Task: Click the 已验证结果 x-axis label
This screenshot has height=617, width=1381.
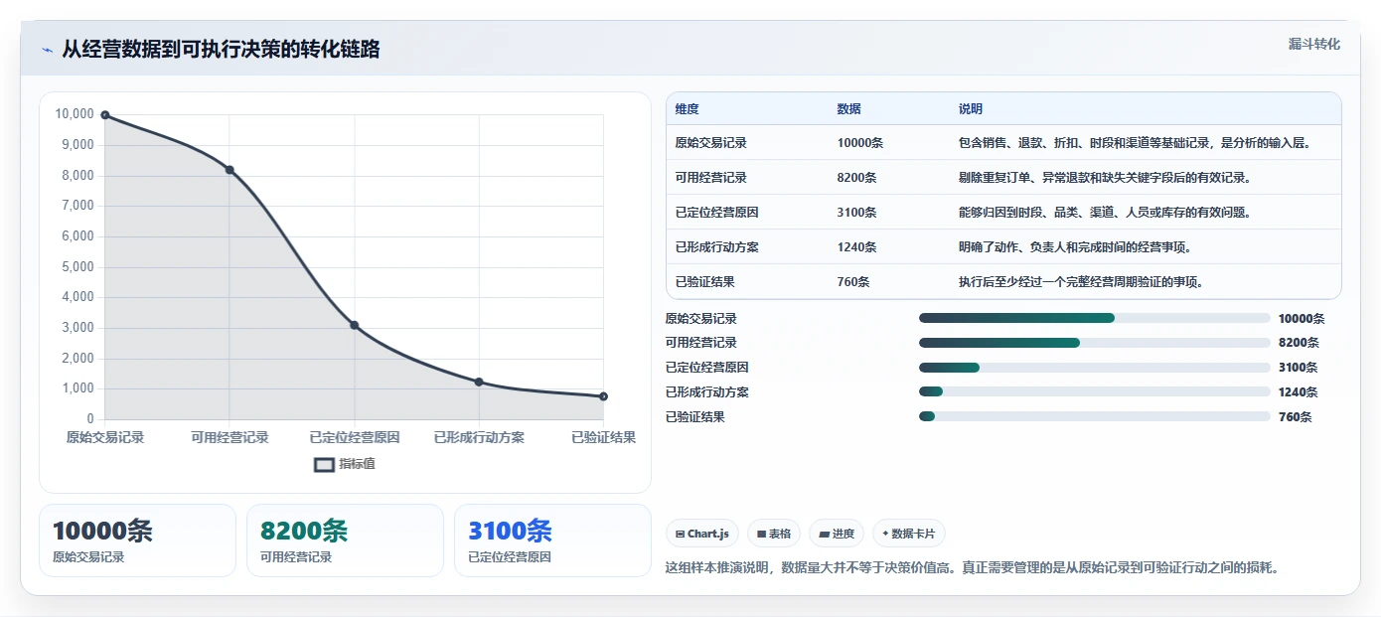Action: (603, 437)
